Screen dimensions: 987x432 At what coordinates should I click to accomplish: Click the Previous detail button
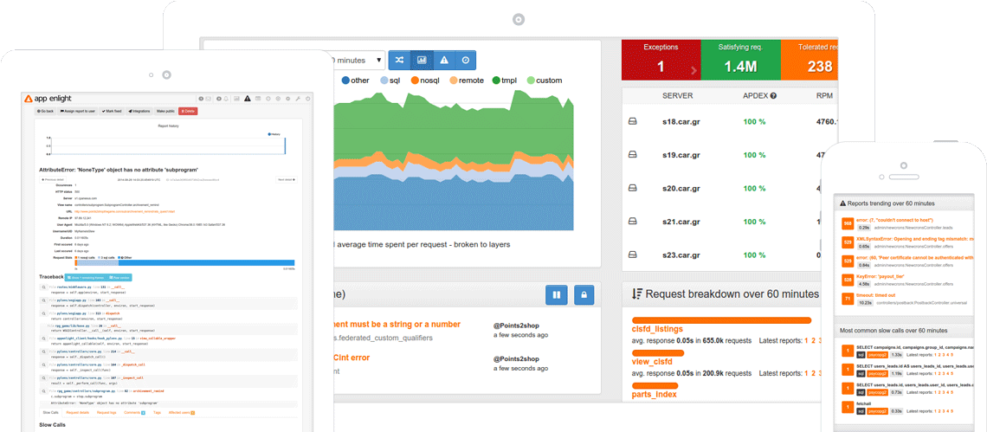tap(53, 179)
